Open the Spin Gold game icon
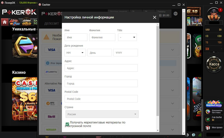 pyautogui.click(x=27, y=22)
